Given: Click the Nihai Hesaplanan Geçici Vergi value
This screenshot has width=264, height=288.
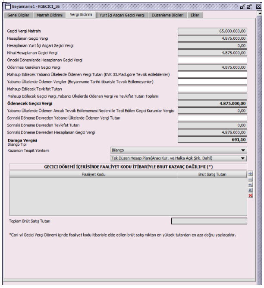Looking at the screenshot, I should [212, 53].
